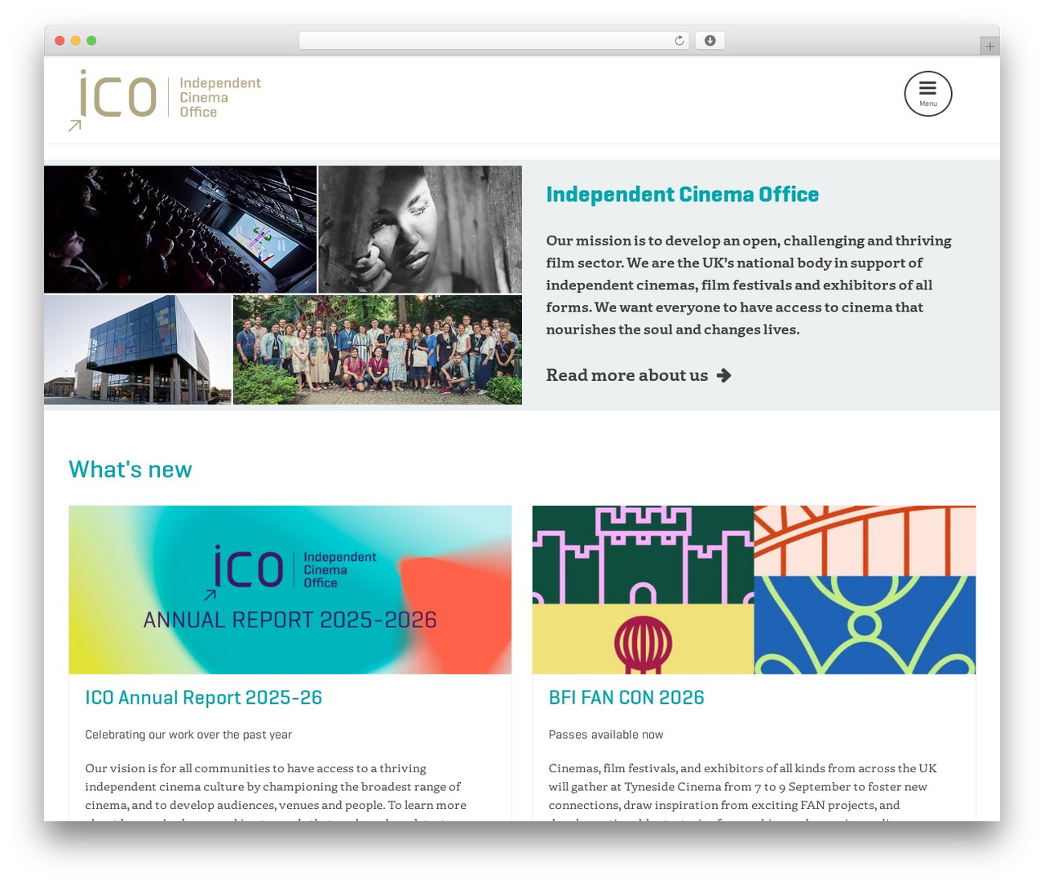
Task: Open the ICO Annual Report 2025-26 title link
Action: pyautogui.click(x=204, y=697)
